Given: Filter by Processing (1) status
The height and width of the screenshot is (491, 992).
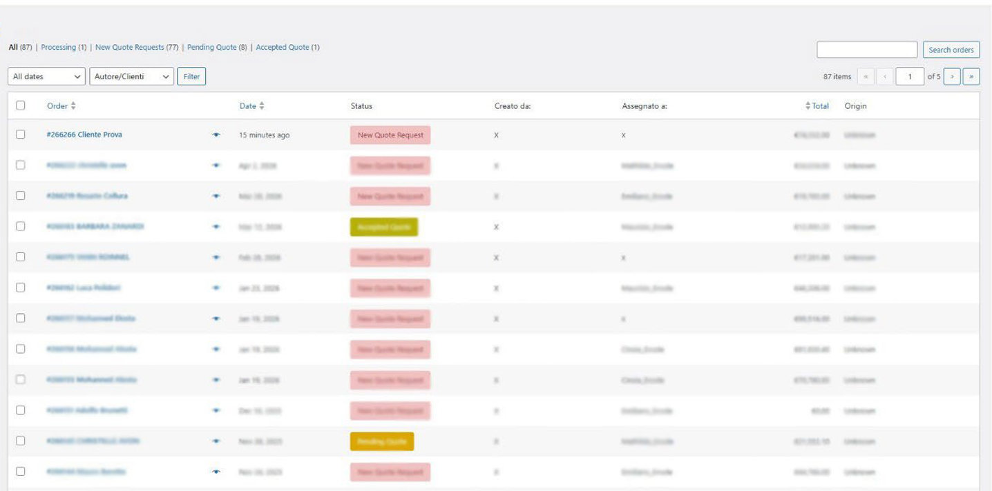Looking at the screenshot, I should click(x=64, y=48).
